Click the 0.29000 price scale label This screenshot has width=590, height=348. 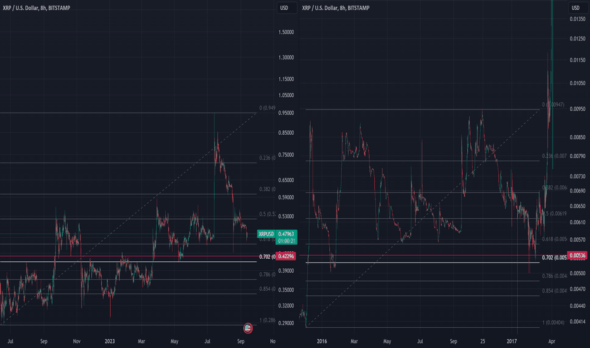pos(286,323)
